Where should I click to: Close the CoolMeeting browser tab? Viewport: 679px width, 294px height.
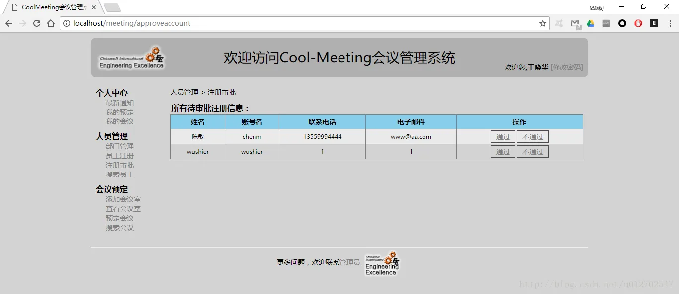pos(94,7)
